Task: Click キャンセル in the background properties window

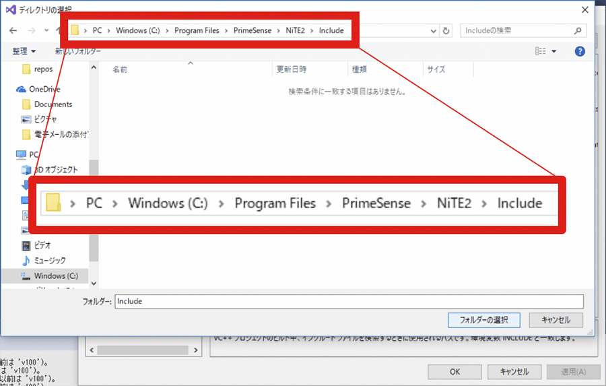Action: pos(514,372)
